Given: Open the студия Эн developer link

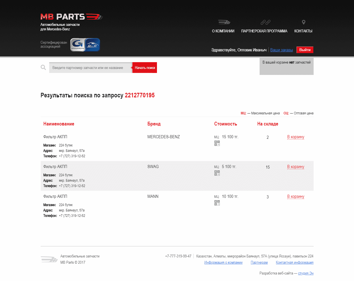Looking at the screenshot, I should [306, 273].
